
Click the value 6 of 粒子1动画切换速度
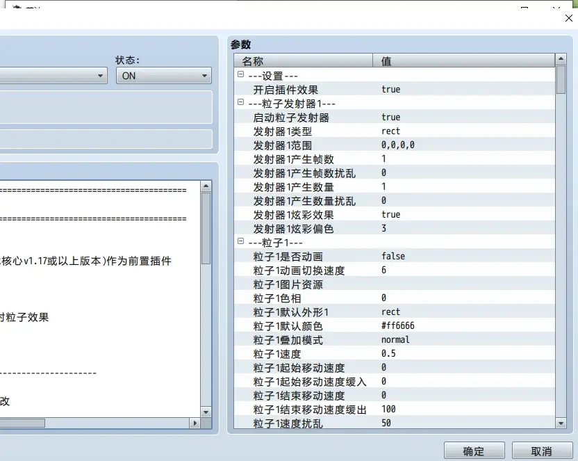[x=383, y=270]
